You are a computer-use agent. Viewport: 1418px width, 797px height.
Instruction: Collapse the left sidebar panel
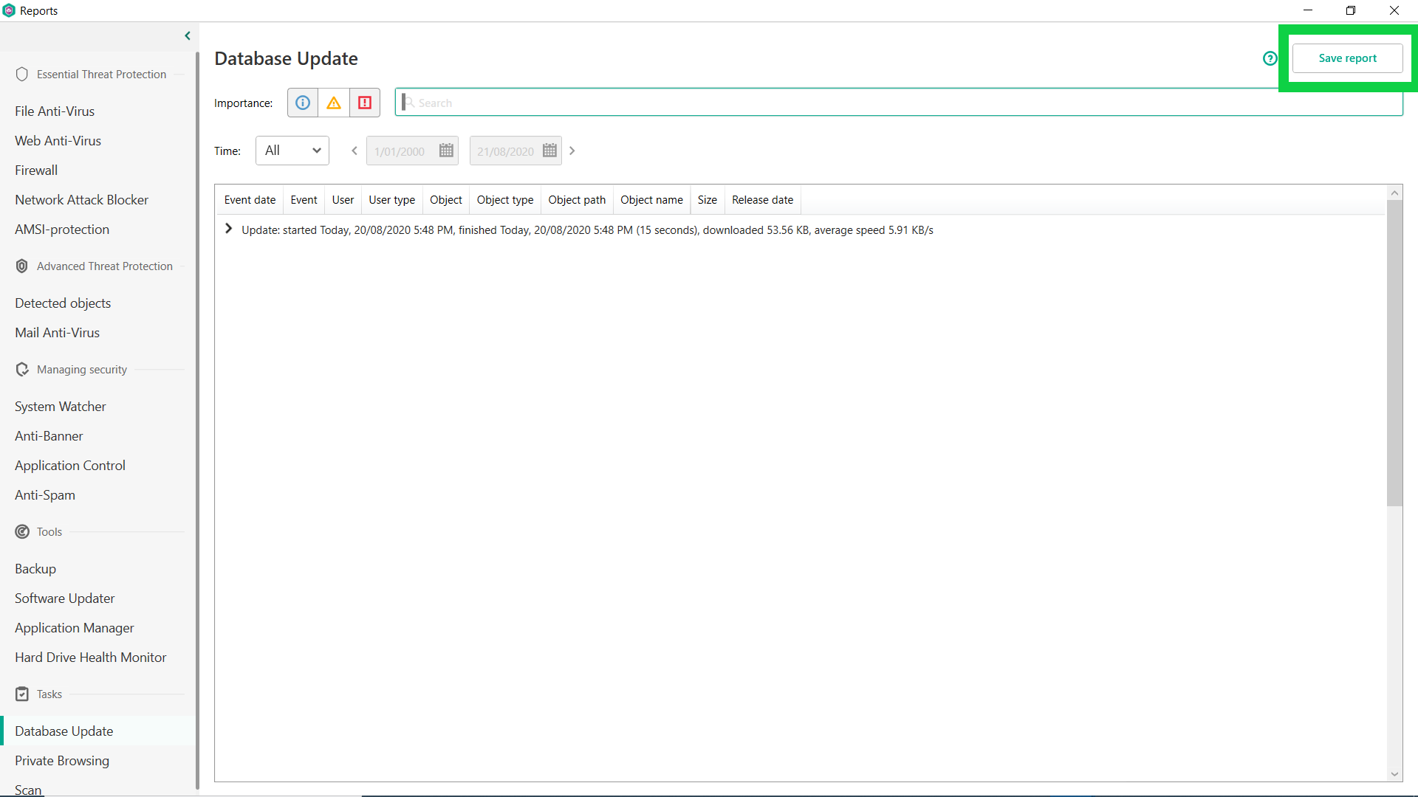(188, 35)
